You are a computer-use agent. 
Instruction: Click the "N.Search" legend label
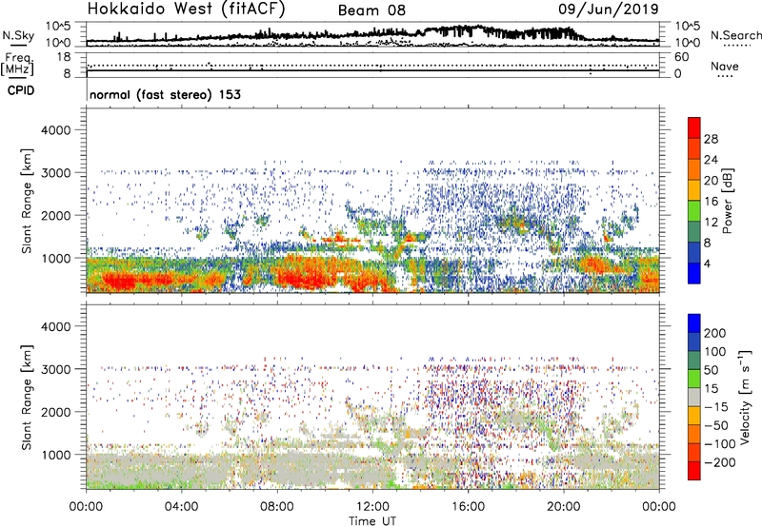pos(735,35)
